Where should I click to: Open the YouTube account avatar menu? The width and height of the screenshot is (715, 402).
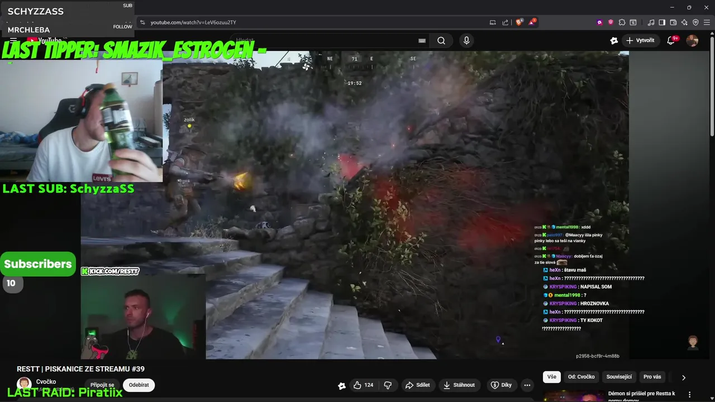pyautogui.click(x=692, y=40)
